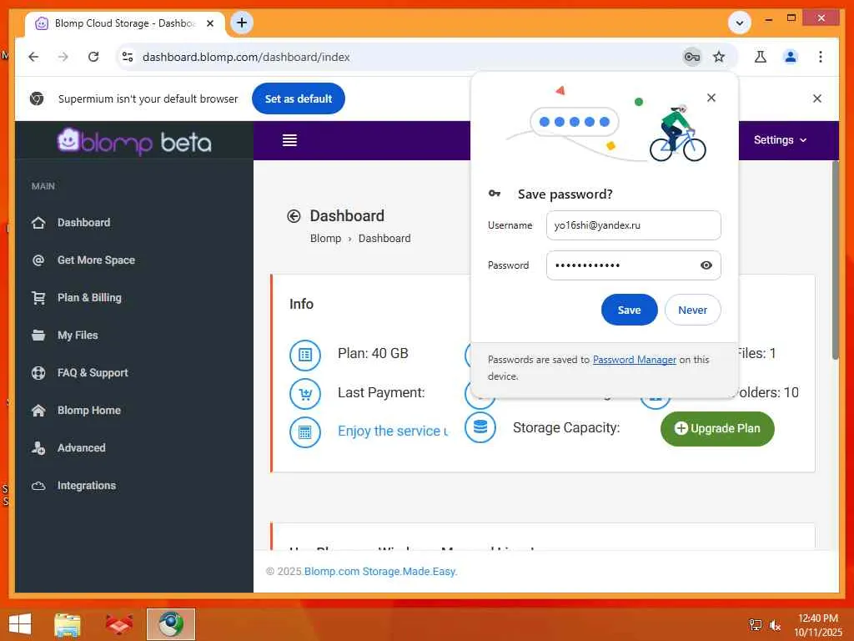Open Blomp.com Storage Made Easy footer link

click(x=380, y=571)
